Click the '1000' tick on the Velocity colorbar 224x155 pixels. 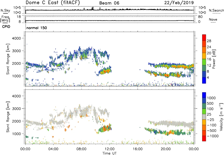coord(211,98)
